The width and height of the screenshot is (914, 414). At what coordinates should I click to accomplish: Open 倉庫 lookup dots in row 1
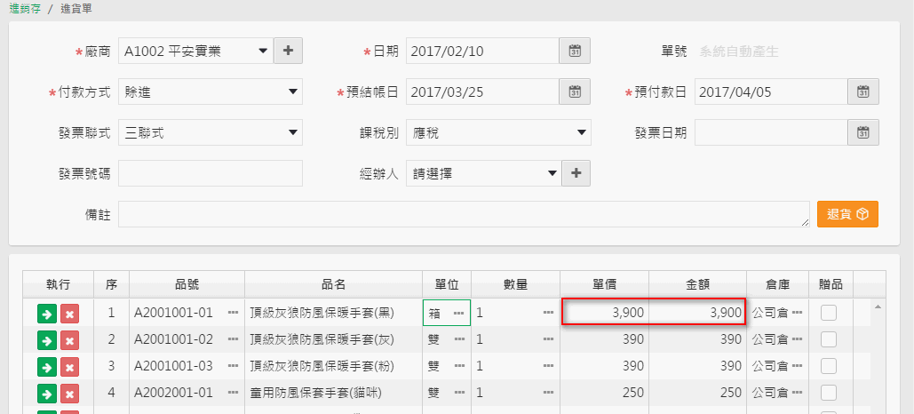tap(797, 313)
